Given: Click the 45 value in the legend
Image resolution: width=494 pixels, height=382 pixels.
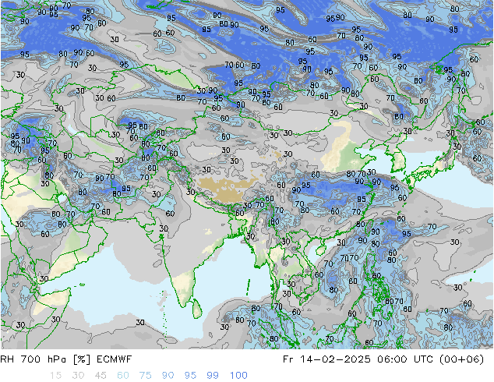Looking at the screenshot, I should click(x=101, y=376).
